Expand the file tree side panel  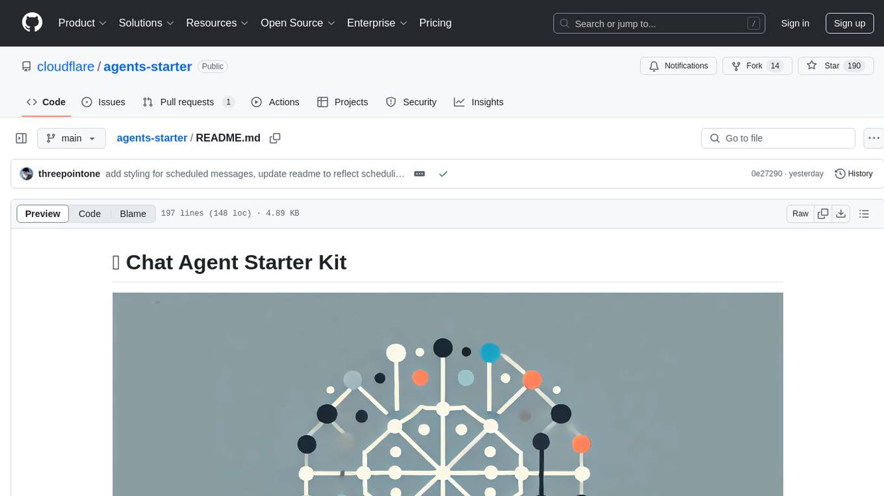[x=21, y=138]
